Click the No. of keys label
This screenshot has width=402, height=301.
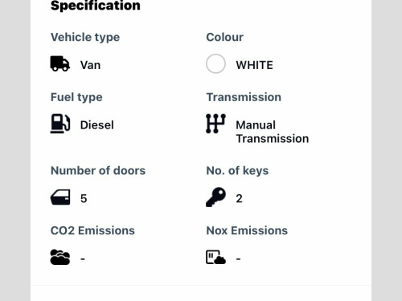(237, 171)
